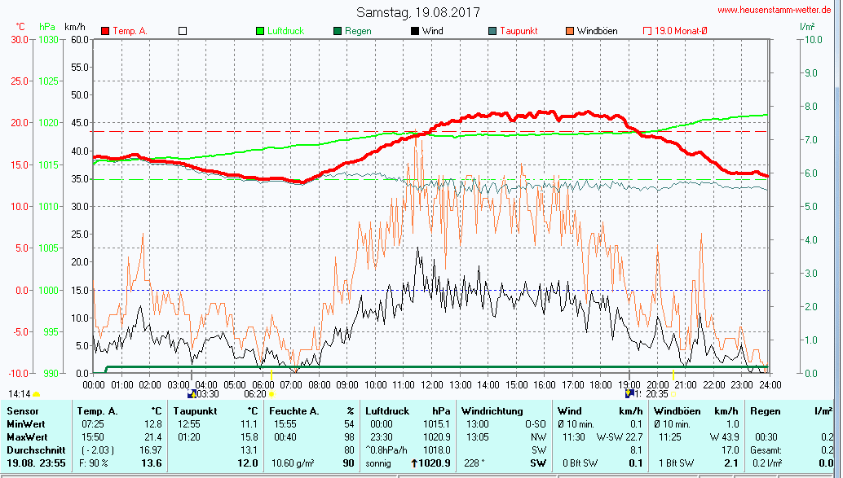Viewport: 843px width, 478px height.
Task: Select the Sensor column header
Action: pos(23,411)
